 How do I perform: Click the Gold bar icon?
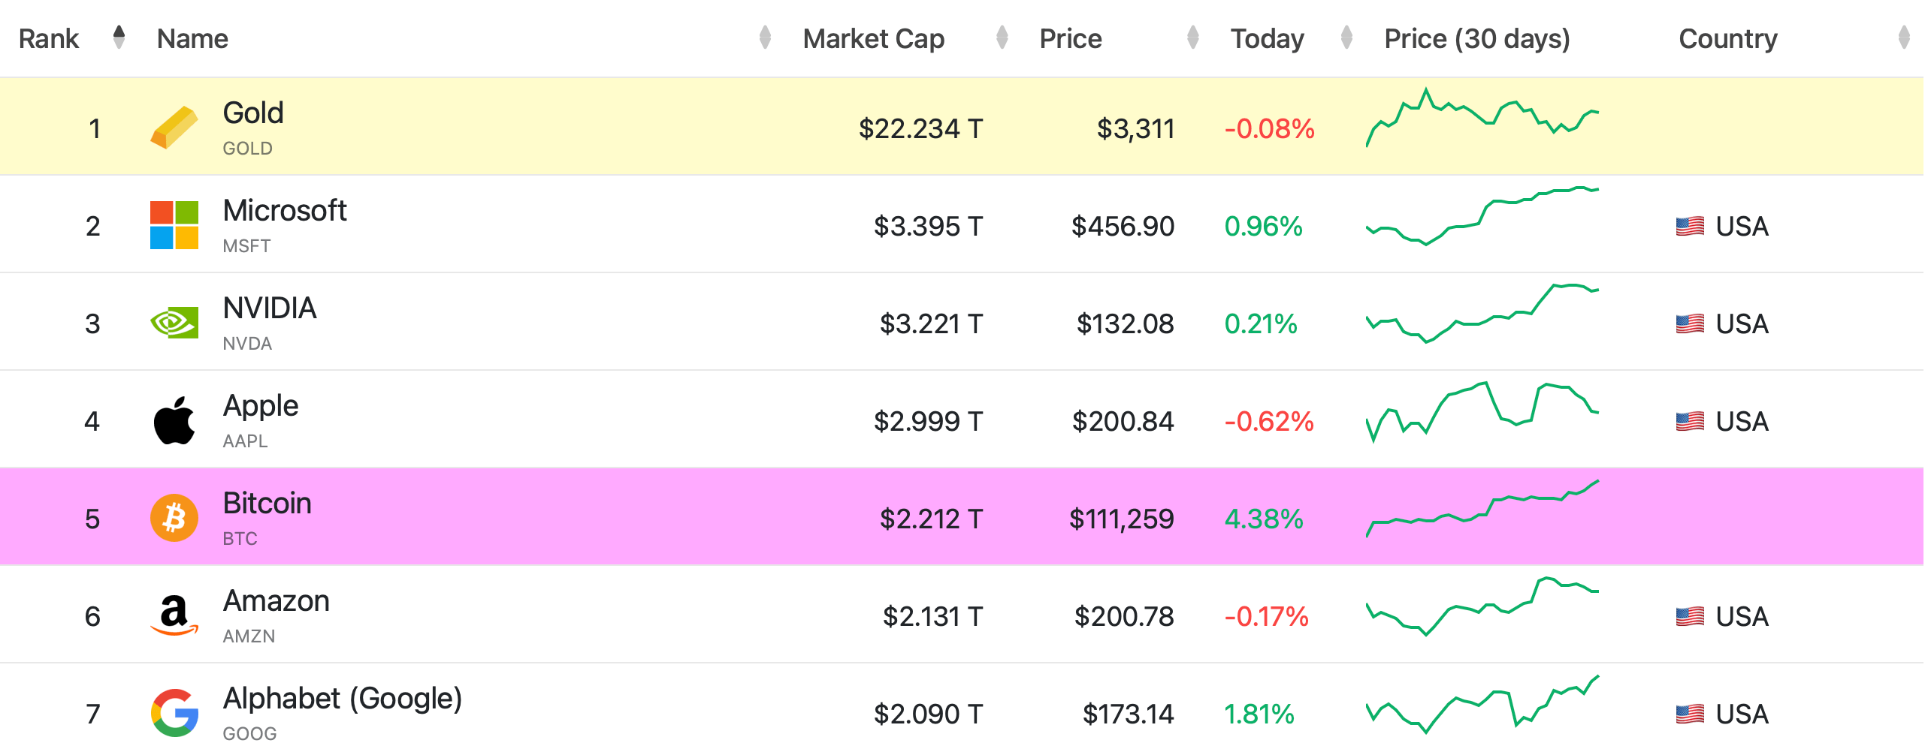174,128
